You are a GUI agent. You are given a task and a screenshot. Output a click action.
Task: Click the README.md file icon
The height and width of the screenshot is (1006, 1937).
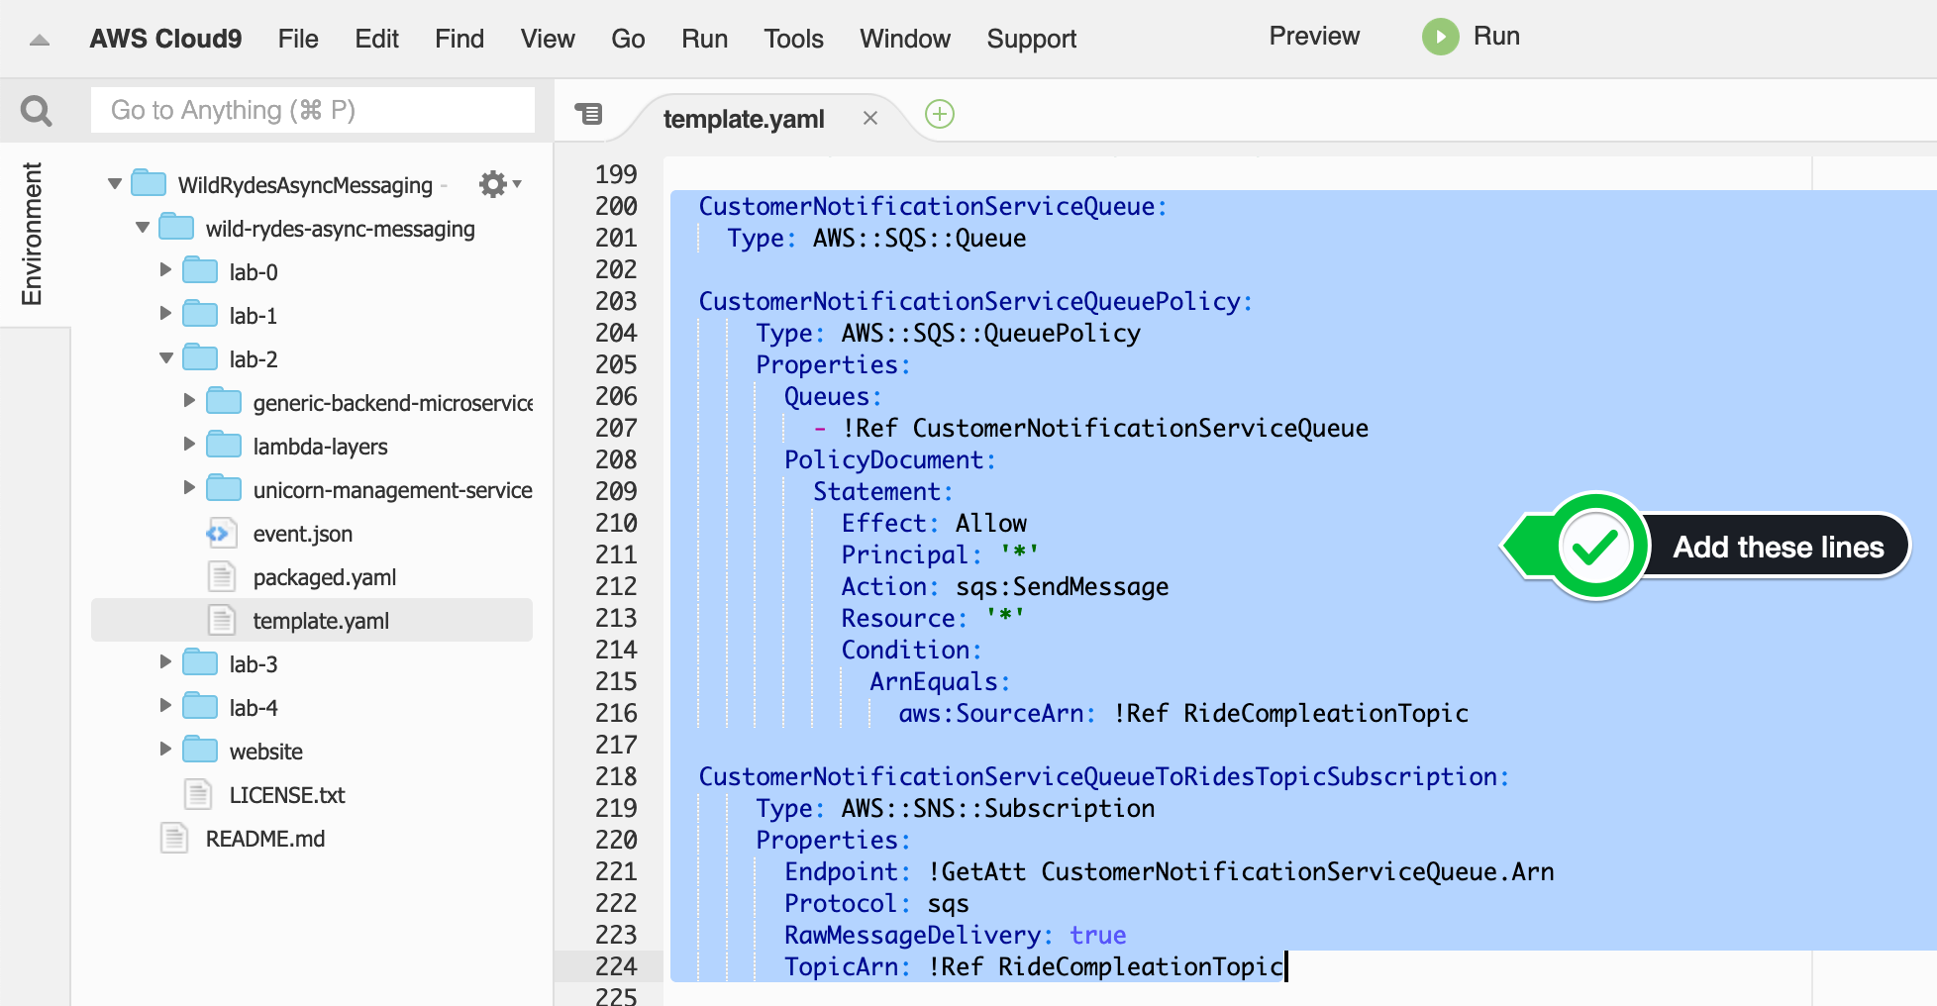(x=174, y=839)
